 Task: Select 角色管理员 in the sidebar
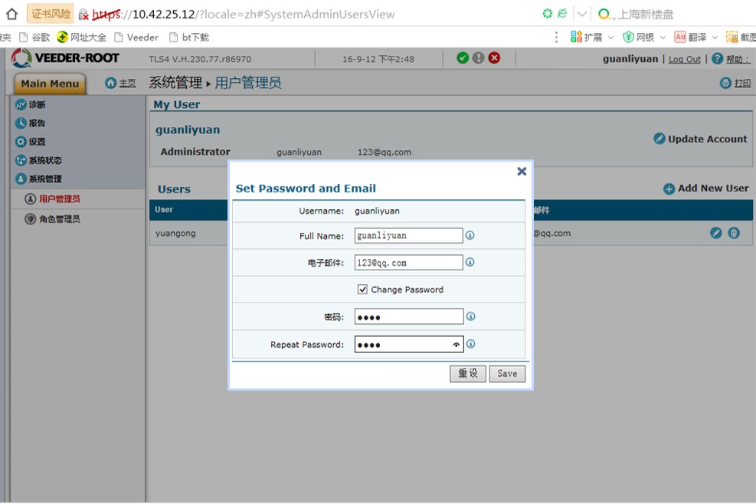click(x=59, y=219)
